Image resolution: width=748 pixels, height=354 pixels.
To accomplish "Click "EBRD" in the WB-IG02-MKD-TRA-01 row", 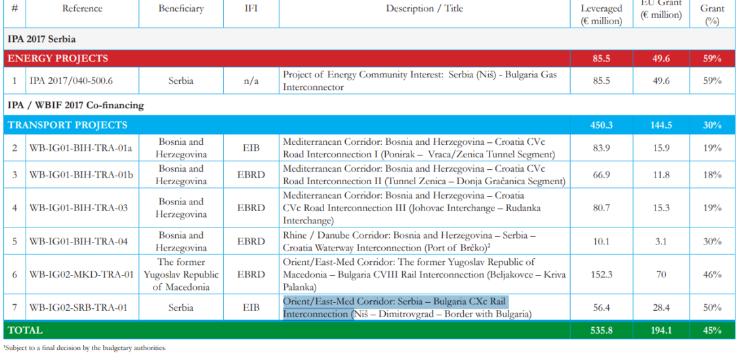I will (251, 275).
